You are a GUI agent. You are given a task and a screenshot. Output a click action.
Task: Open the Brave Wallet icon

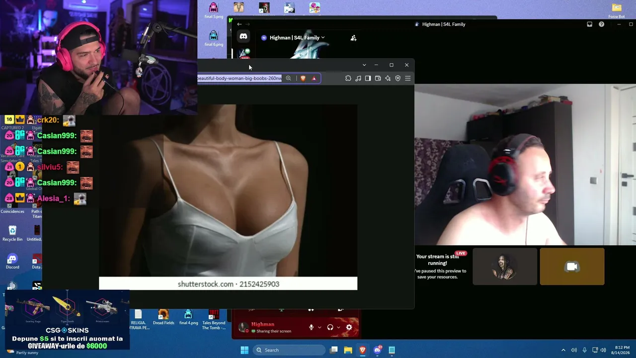coord(378,78)
